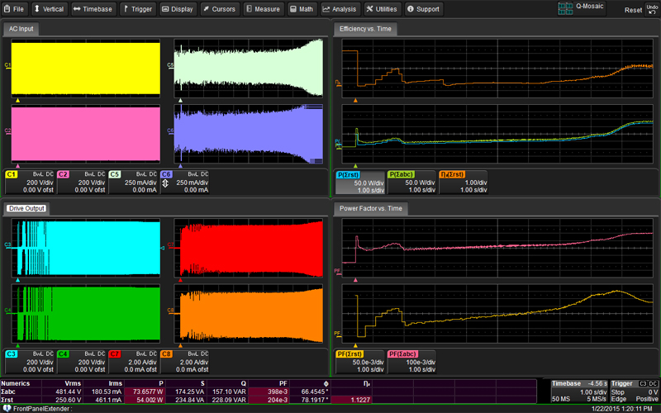Open the C6 channel descriptor box
Image resolution: width=661 pixels, height=413 pixels.
[x=184, y=182]
